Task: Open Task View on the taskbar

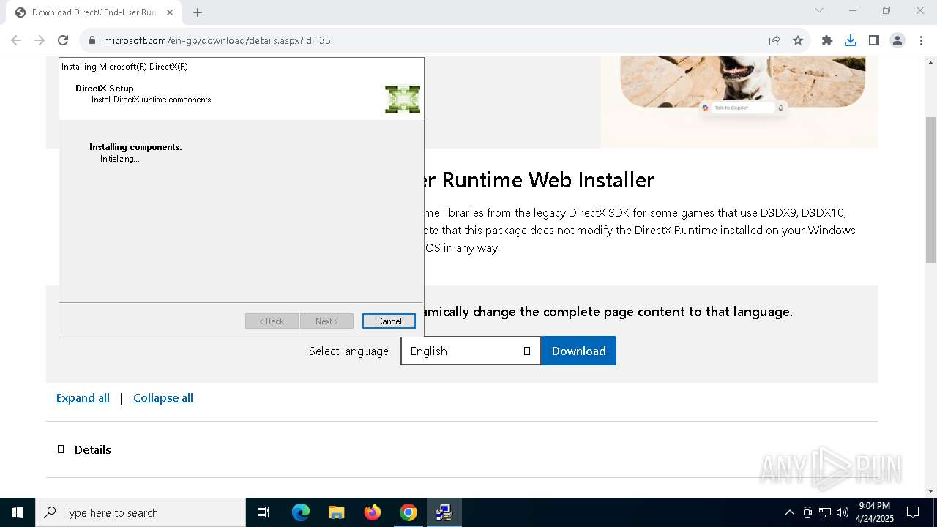Action: (x=264, y=512)
